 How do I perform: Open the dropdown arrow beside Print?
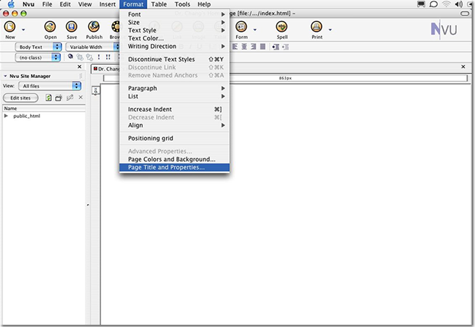pos(330,30)
